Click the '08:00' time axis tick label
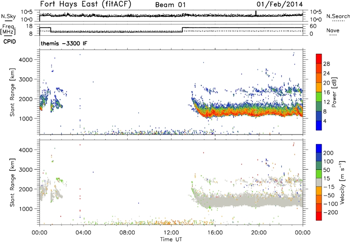 click(x=127, y=233)
